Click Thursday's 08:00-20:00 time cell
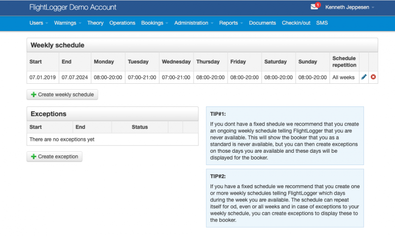Viewport: 395px width, 236px height. pos(210,77)
